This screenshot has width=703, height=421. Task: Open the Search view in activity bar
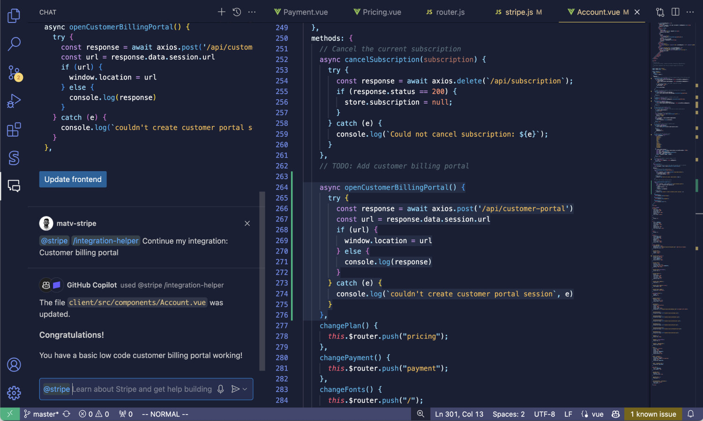[x=14, y=44]
